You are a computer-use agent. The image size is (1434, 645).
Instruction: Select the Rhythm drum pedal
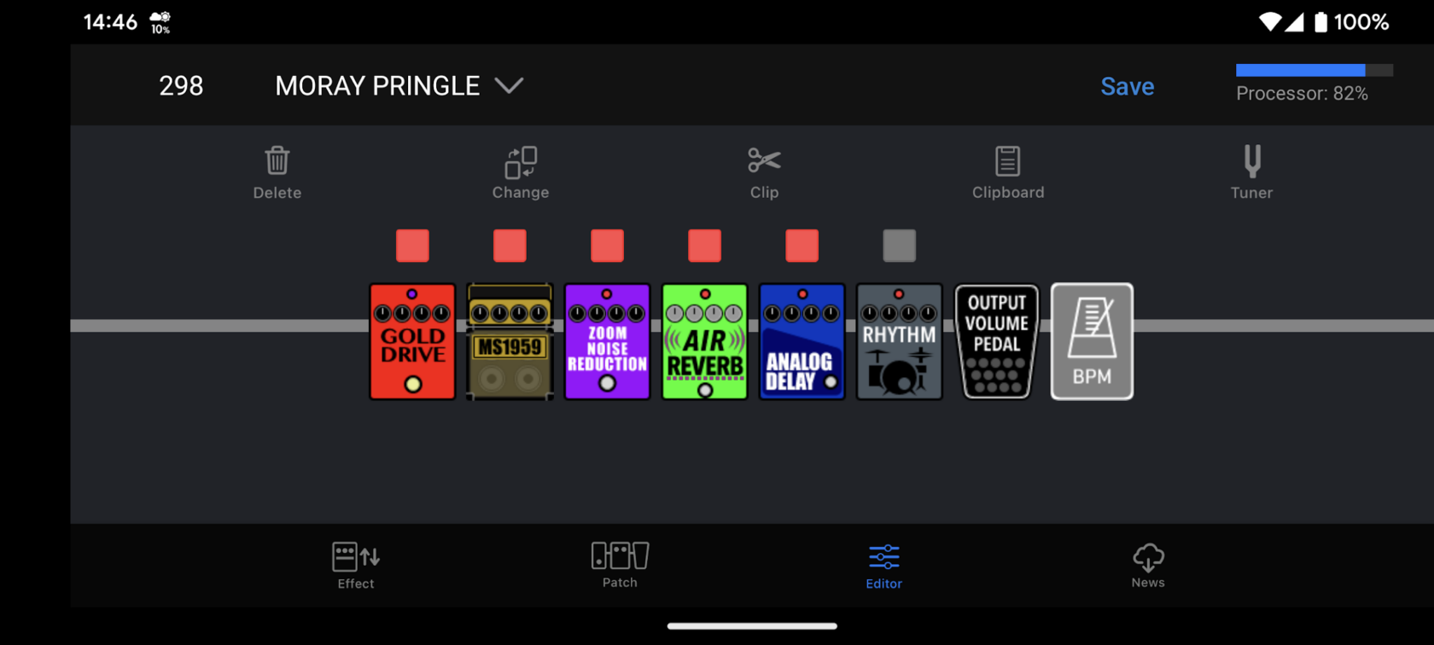click(x=899, y=341)
